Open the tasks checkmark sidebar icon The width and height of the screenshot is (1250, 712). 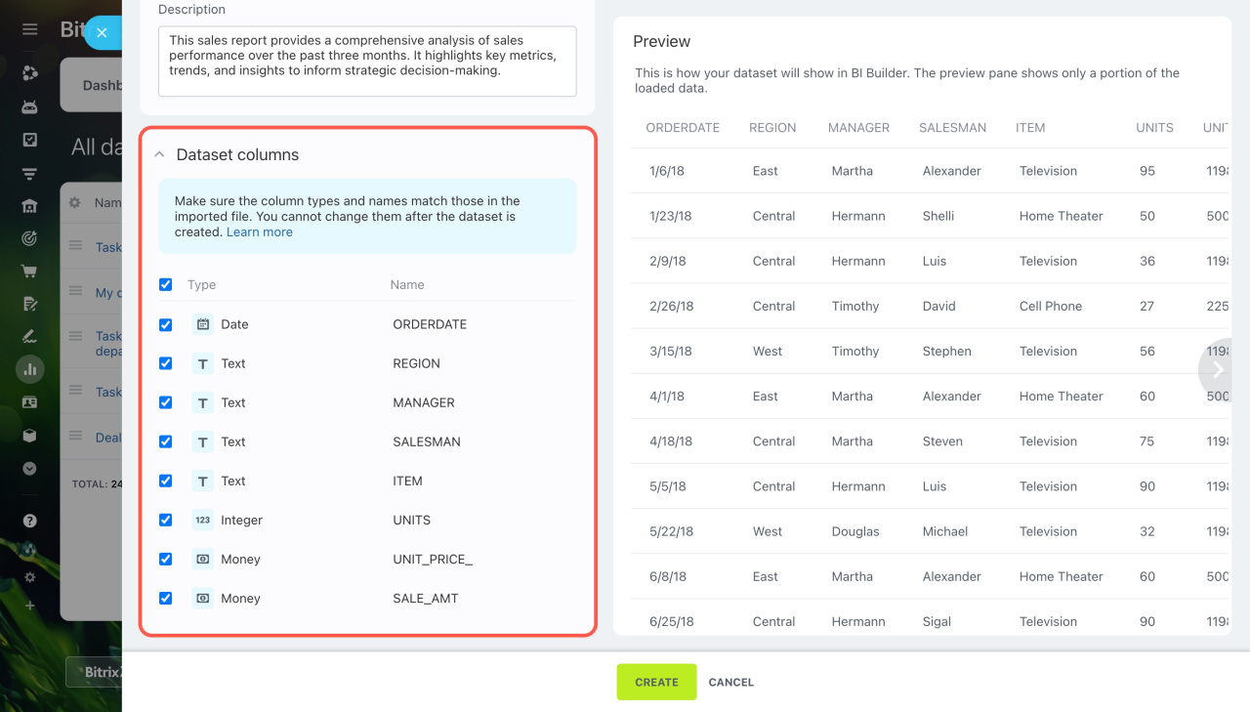[29, 140]
